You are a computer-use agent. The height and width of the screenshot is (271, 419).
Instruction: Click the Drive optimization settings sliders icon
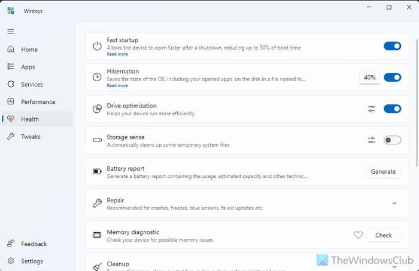click(x=372, y=109)
